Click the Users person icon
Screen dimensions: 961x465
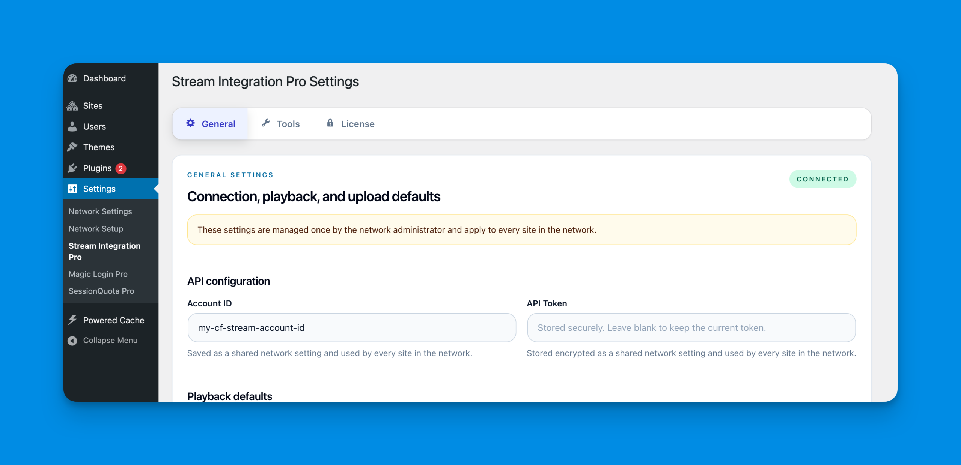(x=72, y=127)
